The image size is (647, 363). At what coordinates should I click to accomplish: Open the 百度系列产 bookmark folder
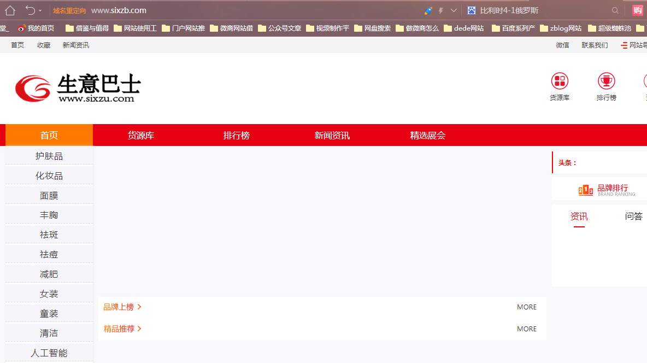click(x=513, y=28)
